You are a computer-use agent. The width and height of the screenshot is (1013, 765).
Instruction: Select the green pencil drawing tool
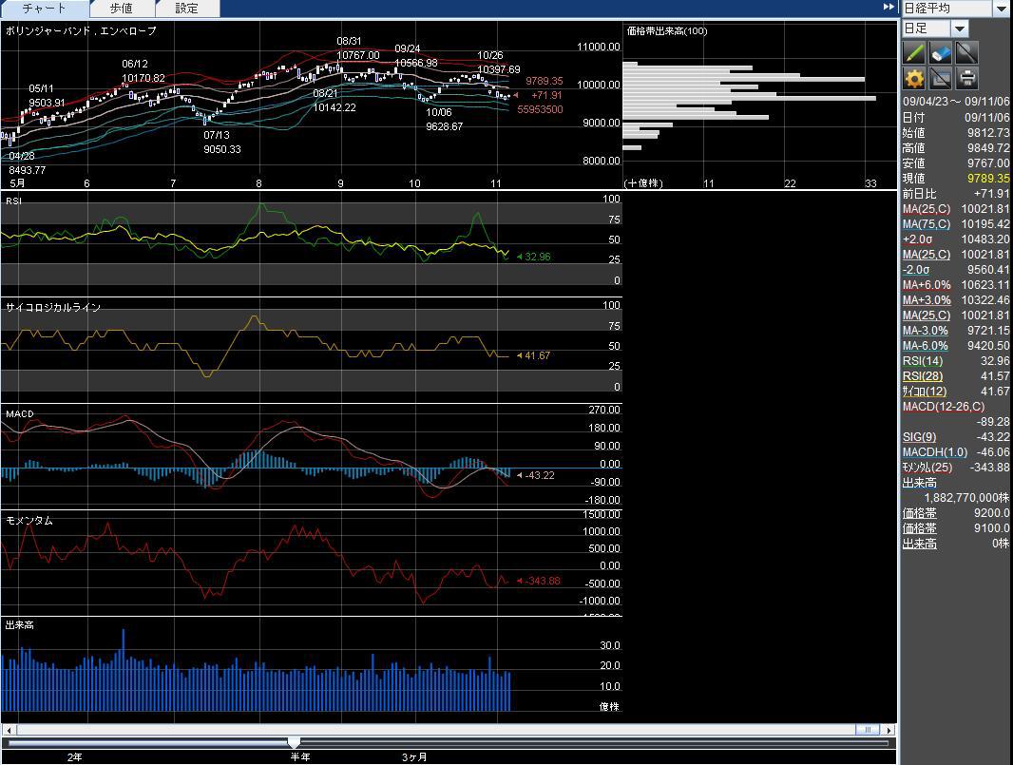pyautogui.click(x=914, y=52)
